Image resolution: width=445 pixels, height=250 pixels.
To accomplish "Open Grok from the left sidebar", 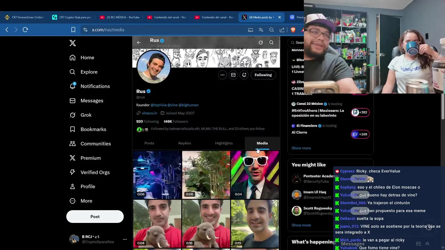I will pos(81,115).
